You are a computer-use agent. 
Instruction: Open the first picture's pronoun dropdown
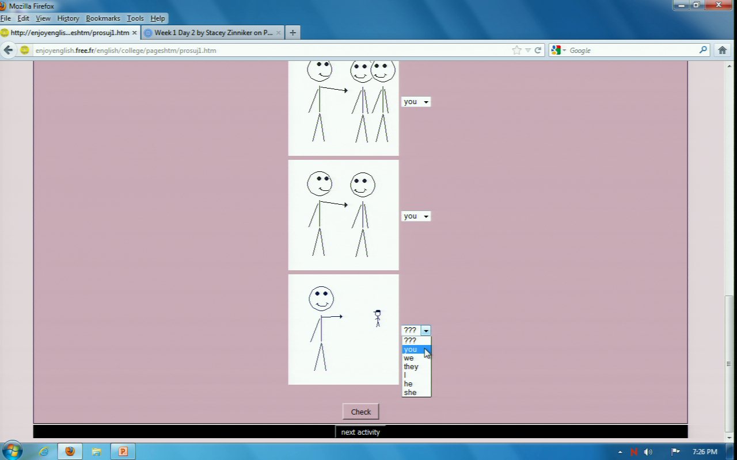[x=416, y=102]
